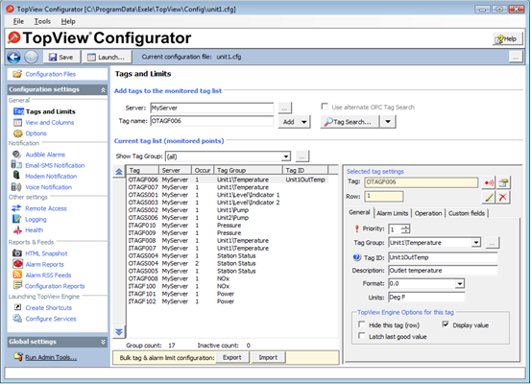Click the Tag ID help question icon
This screenshot has width=531, height=384.
[356, 257]
